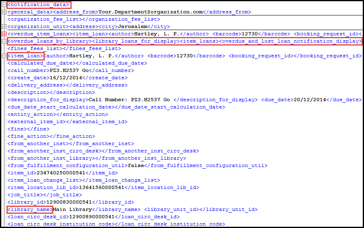Select the overdue_loans_by_library tag

click(50, 41)
